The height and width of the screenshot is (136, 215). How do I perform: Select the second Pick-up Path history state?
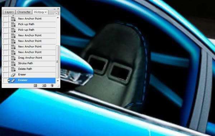click(x=32, y=30)
